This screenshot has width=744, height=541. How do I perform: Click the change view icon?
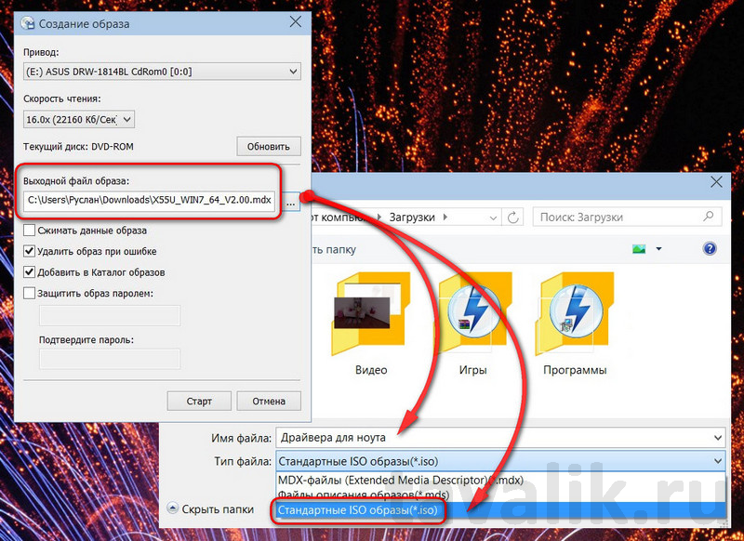639,248
